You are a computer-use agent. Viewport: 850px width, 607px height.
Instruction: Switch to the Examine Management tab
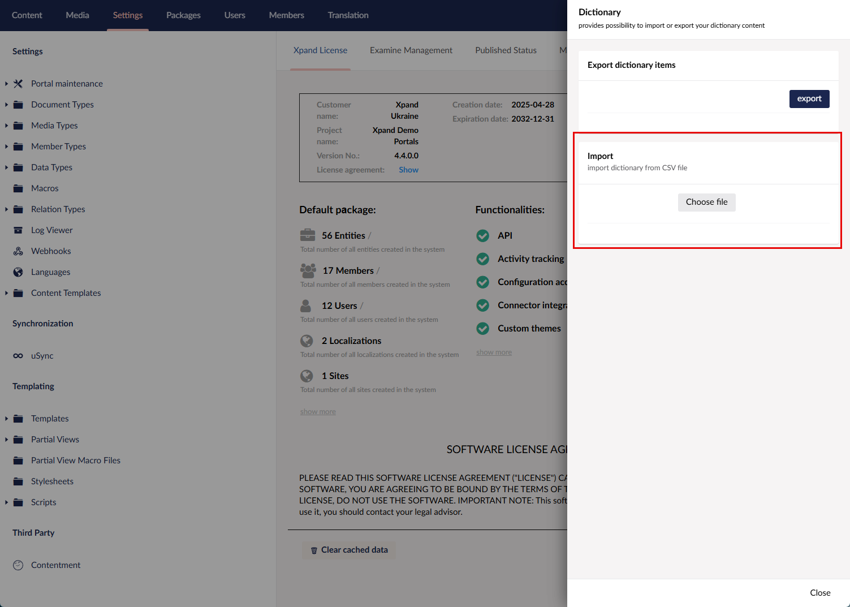coord(411,50)
